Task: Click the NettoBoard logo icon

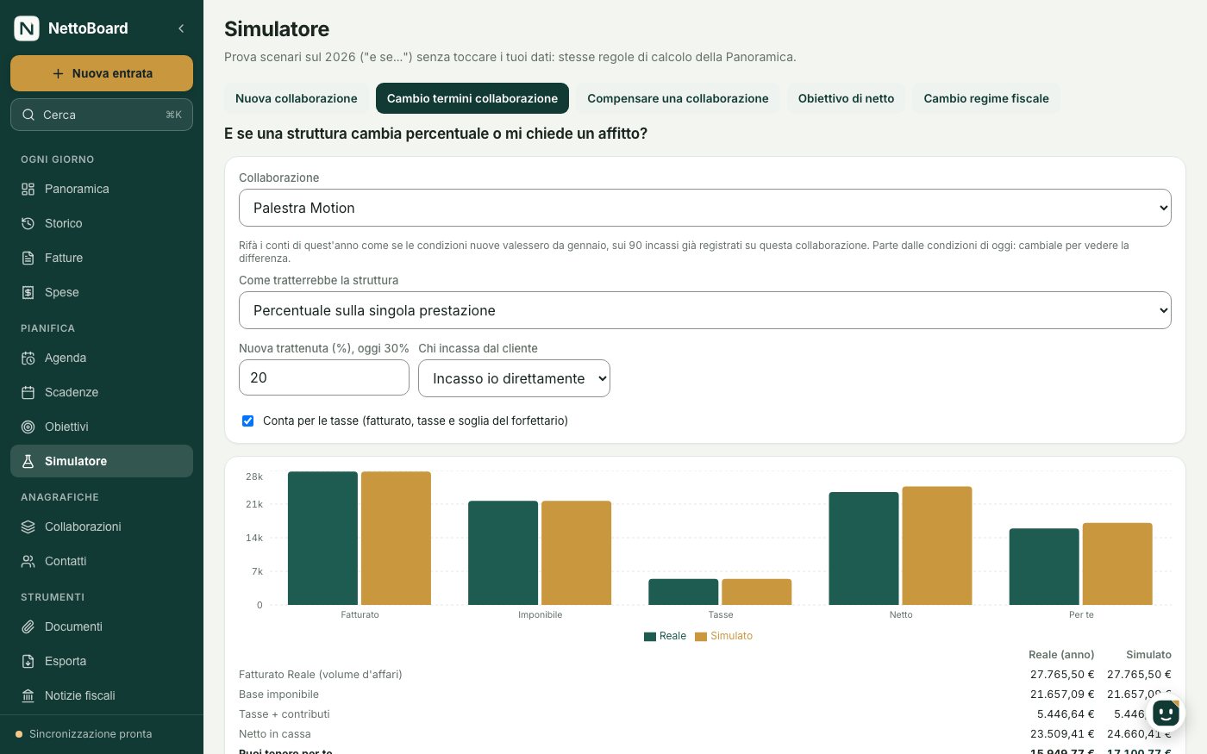Action: 27,28
